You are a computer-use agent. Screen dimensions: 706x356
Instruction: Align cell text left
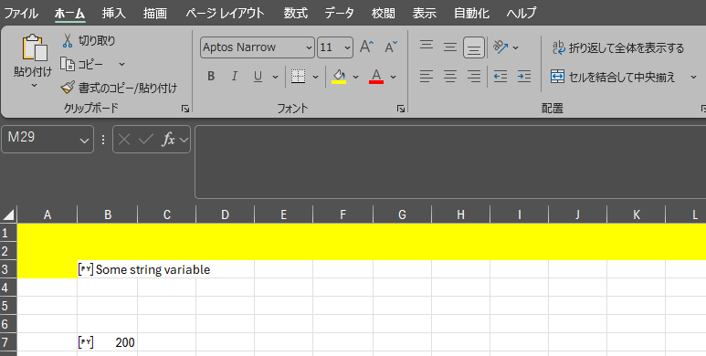(427, 77)
